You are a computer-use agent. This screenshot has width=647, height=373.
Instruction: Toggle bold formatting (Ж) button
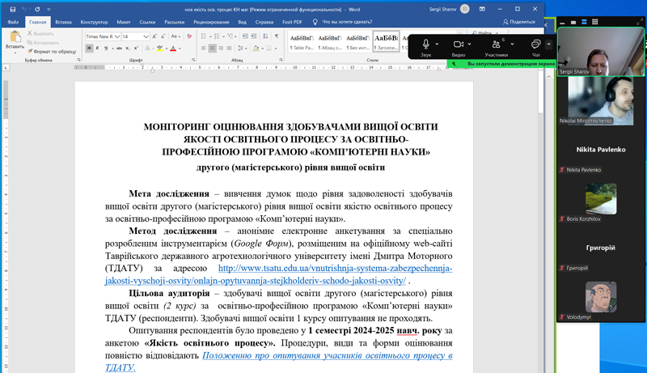(90, 49)
